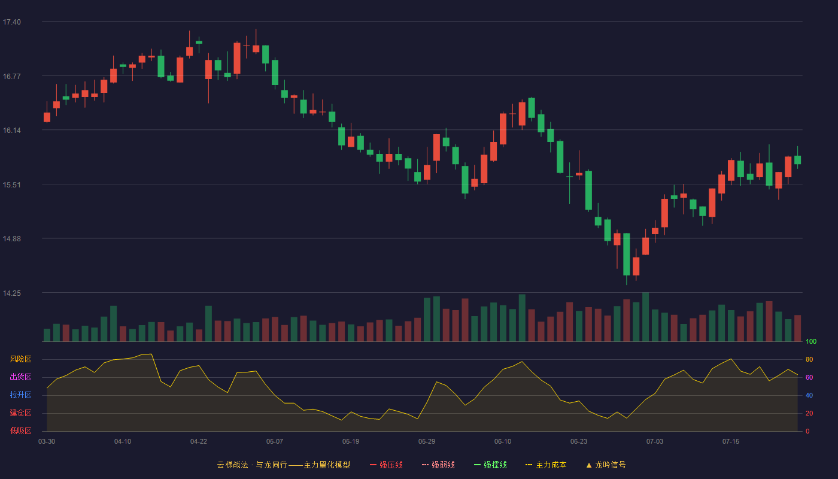Click the 05-07 date axis label
This screenshot has height=479, width=838.
(275, 441)
